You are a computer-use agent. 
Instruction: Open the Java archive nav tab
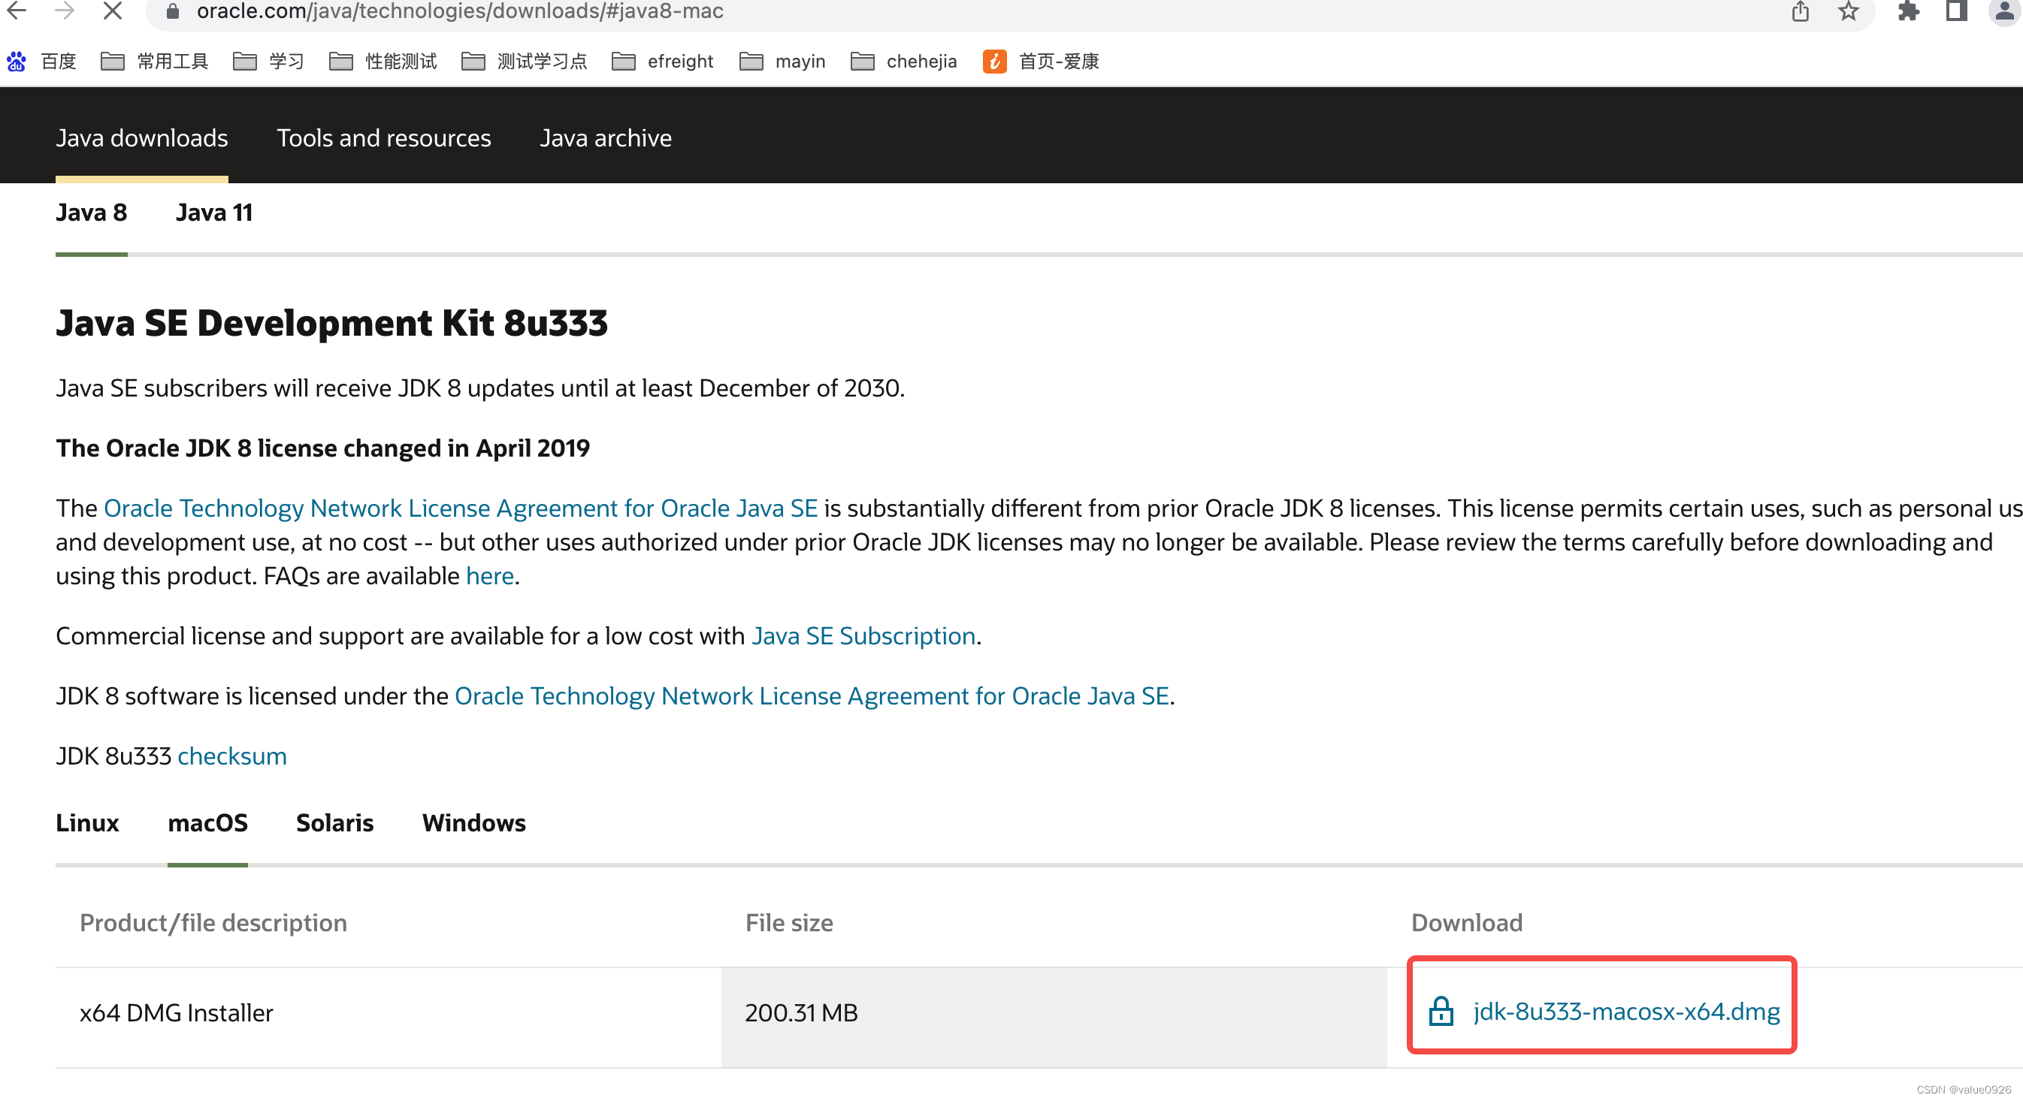[606, 138]
